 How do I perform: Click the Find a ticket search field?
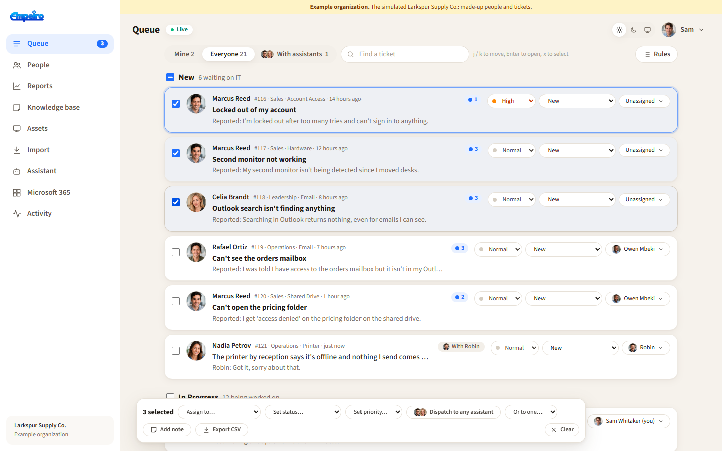405,54
